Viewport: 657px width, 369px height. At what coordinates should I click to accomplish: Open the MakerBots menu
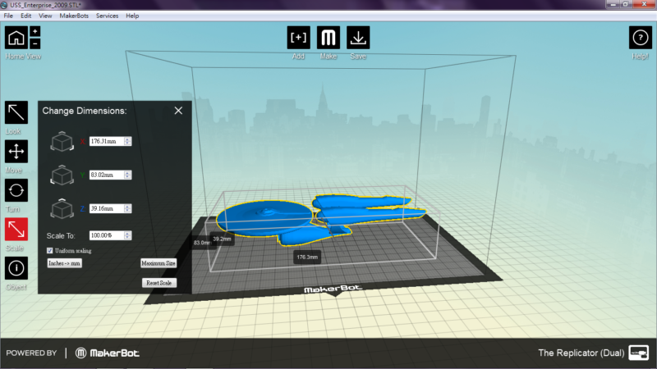coord(74,16)
